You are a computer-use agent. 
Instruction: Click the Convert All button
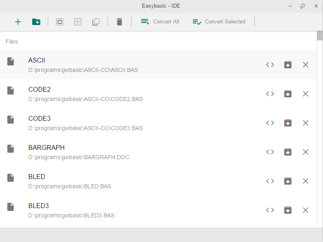coord(160,21)
